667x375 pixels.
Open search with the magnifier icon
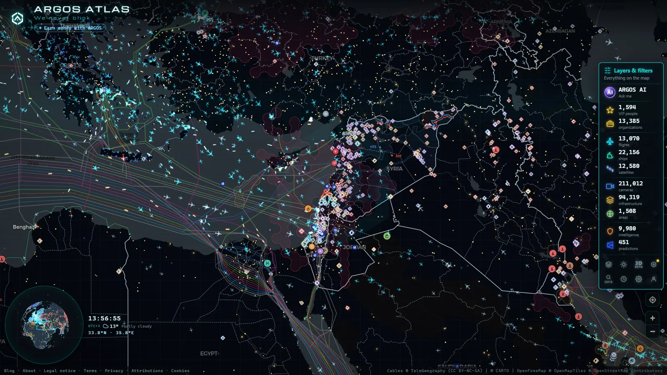[609, 278]
